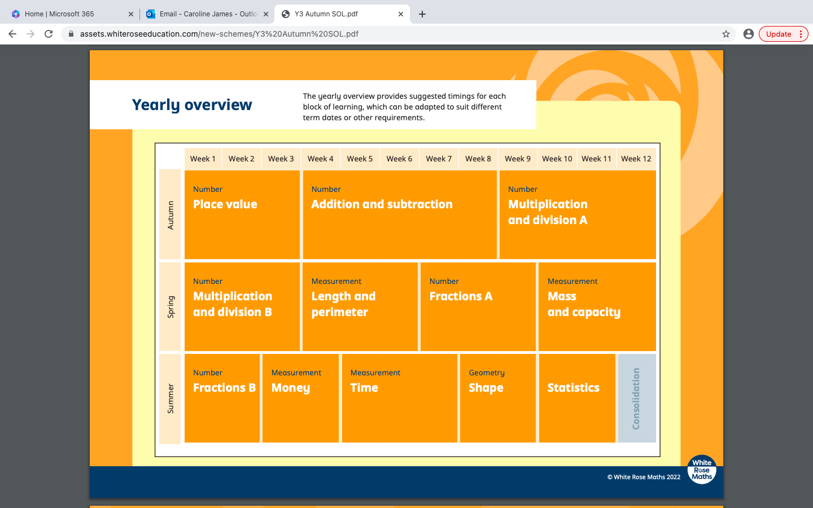This screenshot has width=813, height=508.
Task: Click the White Rose Maths logo
Action: [702, 470]
